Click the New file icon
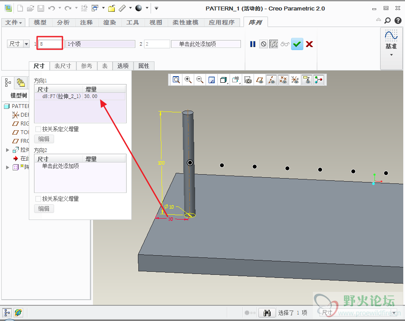405x321 pixels. [x=20, y=8]
